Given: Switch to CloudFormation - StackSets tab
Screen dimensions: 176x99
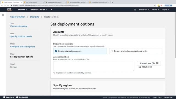Looking at the screenshot, I should tap(12, 2).
